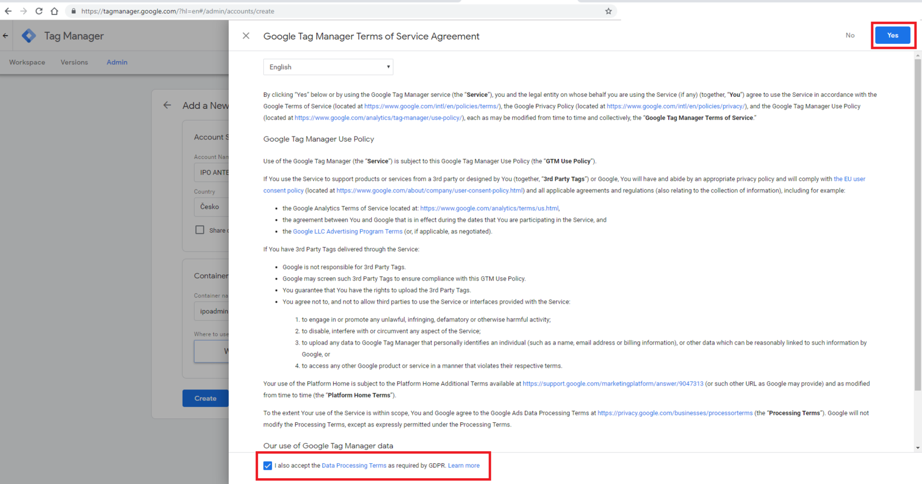Click the browser forward arrow

[x=23, y=11]
